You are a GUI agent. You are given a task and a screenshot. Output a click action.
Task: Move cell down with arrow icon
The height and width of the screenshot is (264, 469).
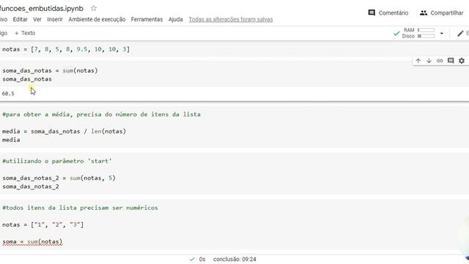coord(429,61)
